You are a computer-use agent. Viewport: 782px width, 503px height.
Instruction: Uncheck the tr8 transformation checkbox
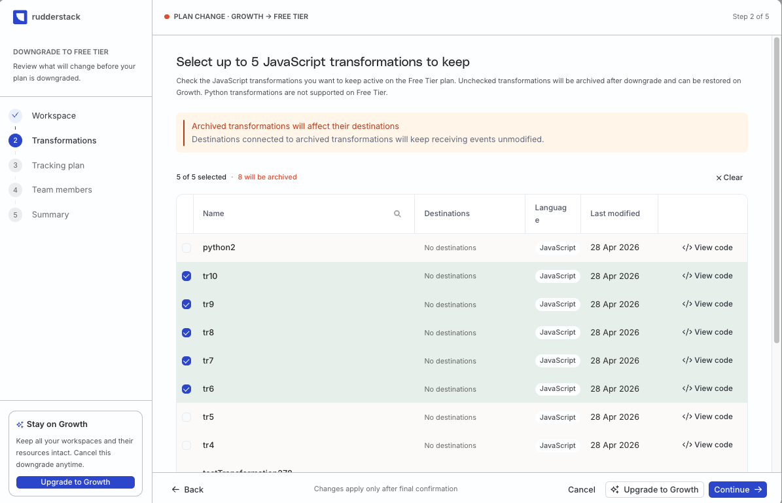pyautogui.click(x=187, y=332)
